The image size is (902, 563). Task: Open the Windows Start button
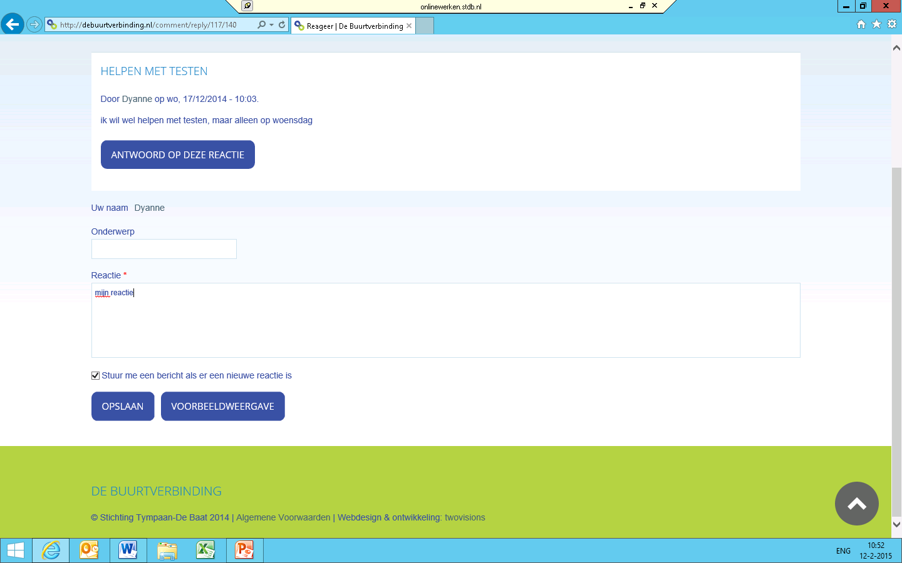click(15, 550)
